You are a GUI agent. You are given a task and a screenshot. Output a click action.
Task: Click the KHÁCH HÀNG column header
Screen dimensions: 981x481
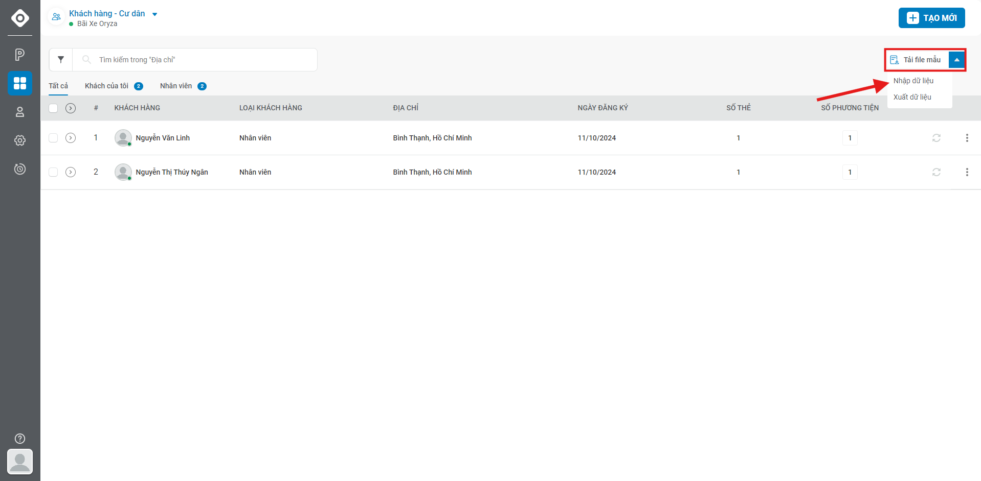pyautogui.click(x=137, y=108)
